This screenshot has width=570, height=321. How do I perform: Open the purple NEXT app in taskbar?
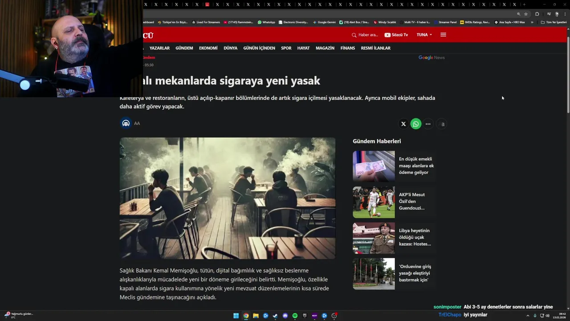coord(314,316)
